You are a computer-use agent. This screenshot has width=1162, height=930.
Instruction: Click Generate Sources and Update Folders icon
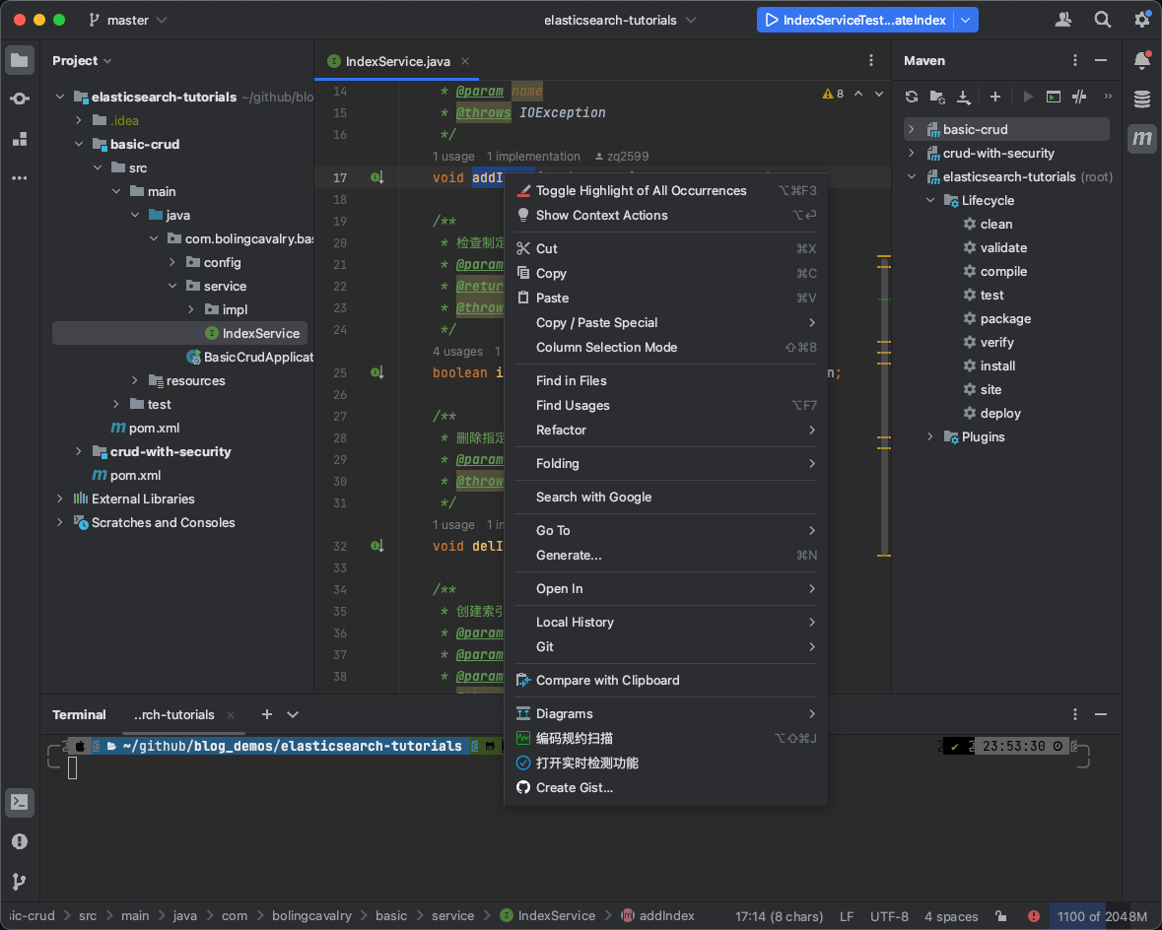pos(937,97)
